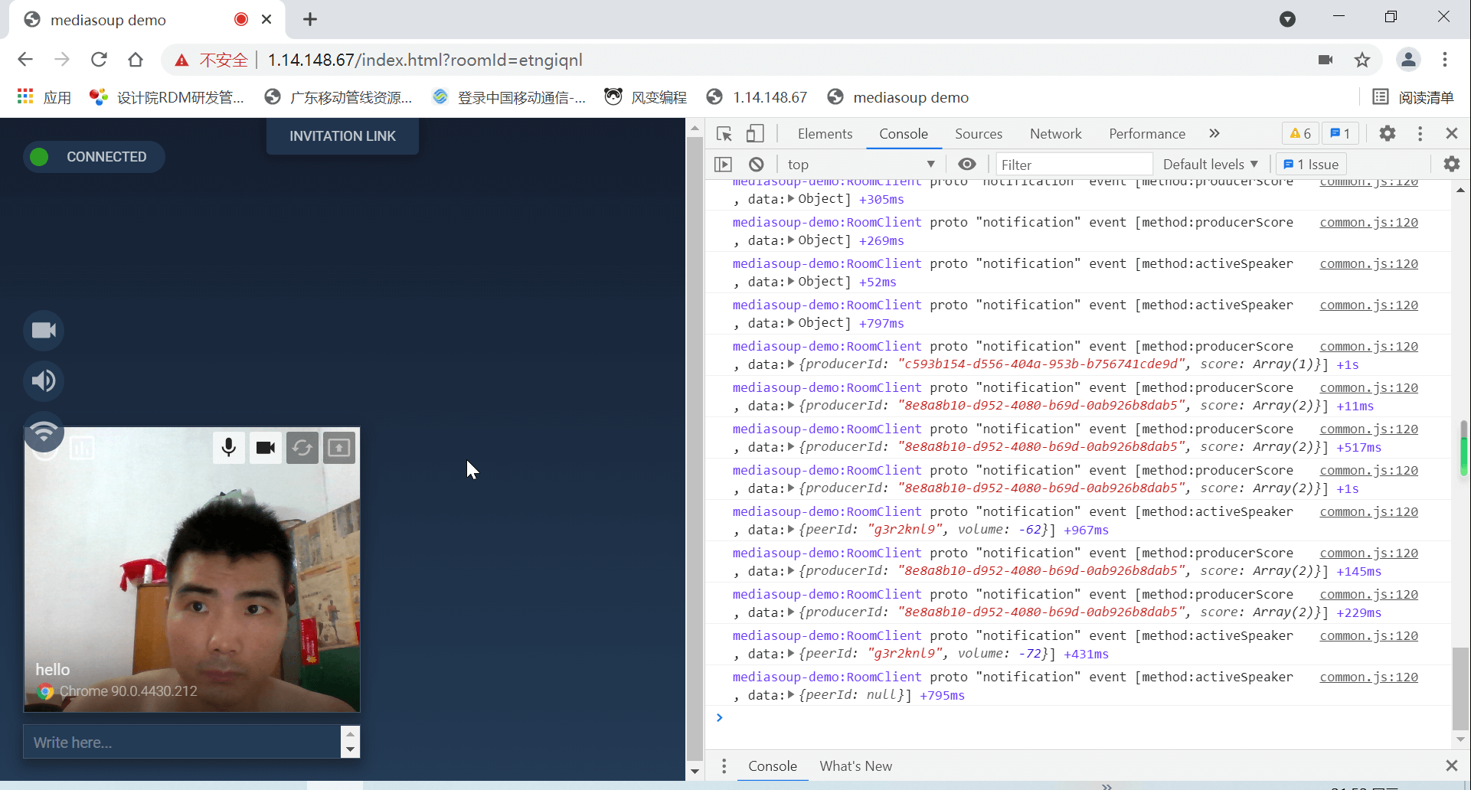Image resolution: width=1471 pixels, height=790 pixels.
Task: Click the page vertical scrollbar
Action: tap(695, 447)
